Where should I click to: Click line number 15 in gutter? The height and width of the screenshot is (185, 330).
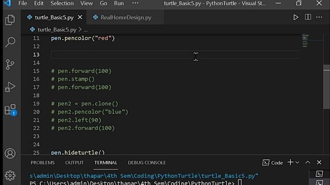click(x=36, y=71)
